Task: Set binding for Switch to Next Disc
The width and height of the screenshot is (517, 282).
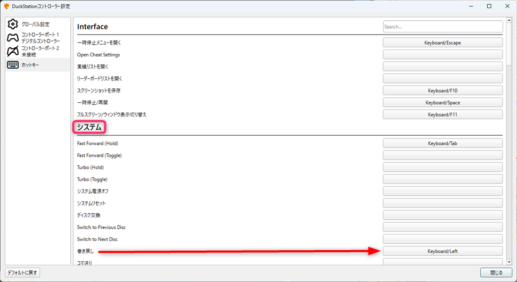Action: click(442, 239)
